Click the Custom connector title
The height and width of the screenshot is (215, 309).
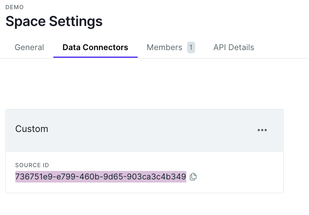tap(32, 129)
